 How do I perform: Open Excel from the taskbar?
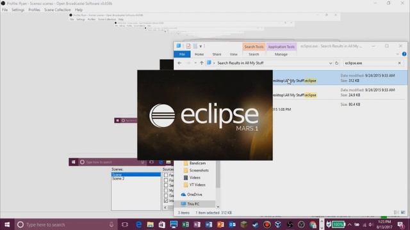coord(185,224)
